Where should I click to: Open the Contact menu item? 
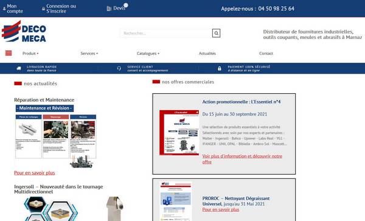pyautogui.click(x=266, y=54)
